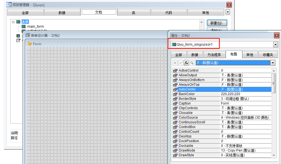Click the Project Manager window title icon

pos(9,5)
